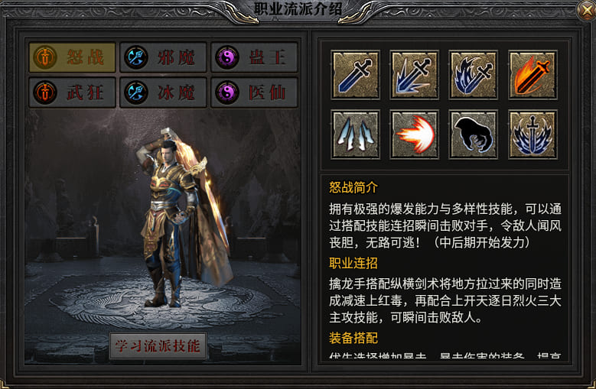596x389 pixels.
Task: Select the orange fire sword skill icon
Action: coord(533,75)
